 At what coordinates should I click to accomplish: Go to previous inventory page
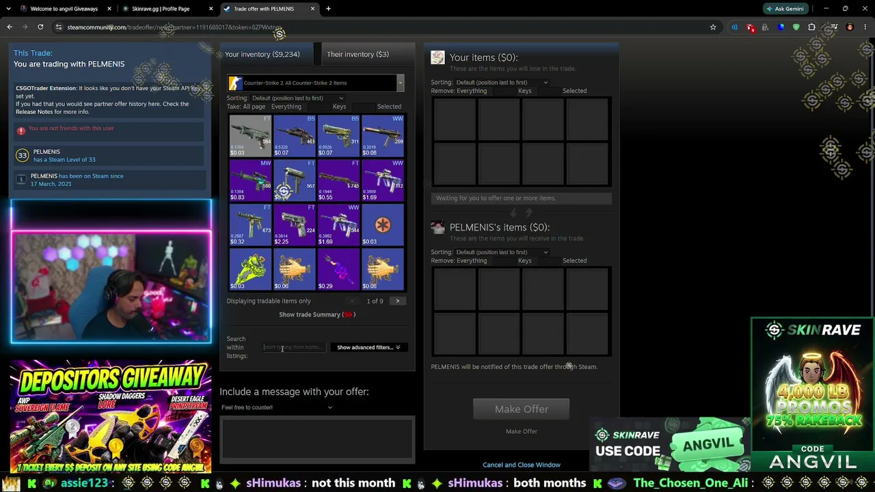[353, 301]
